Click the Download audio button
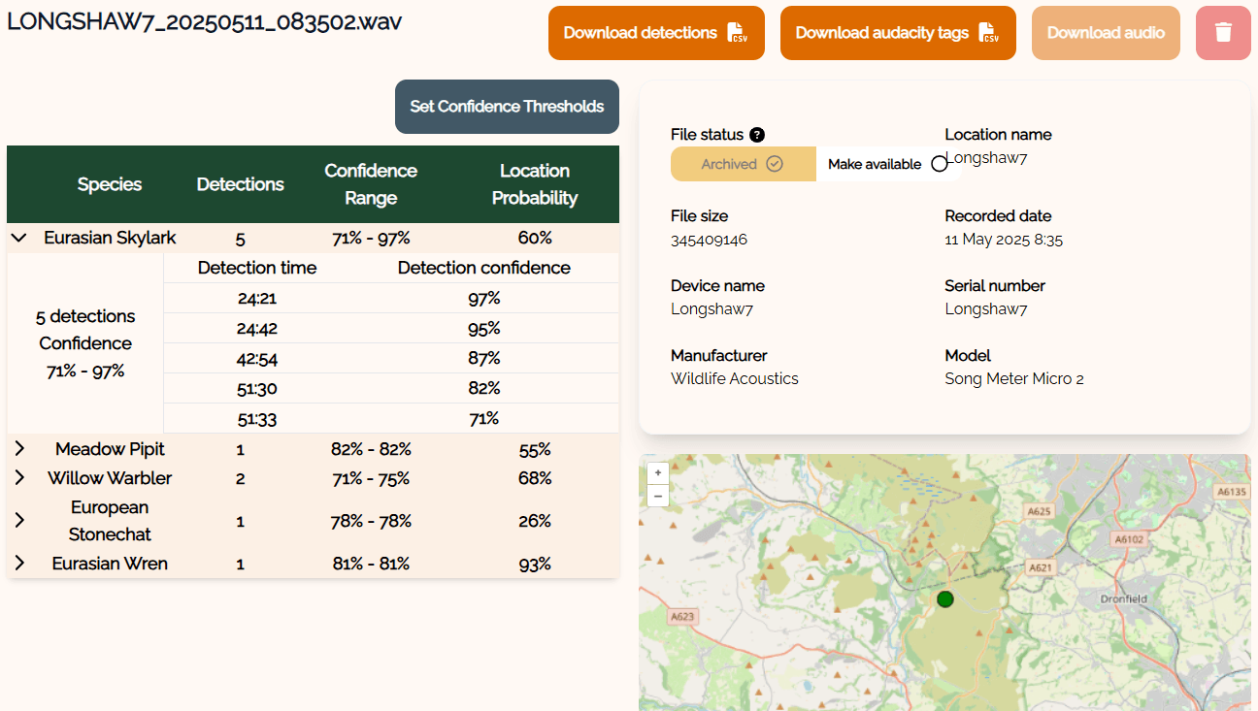1258x711 pixels. point(1106,33)
